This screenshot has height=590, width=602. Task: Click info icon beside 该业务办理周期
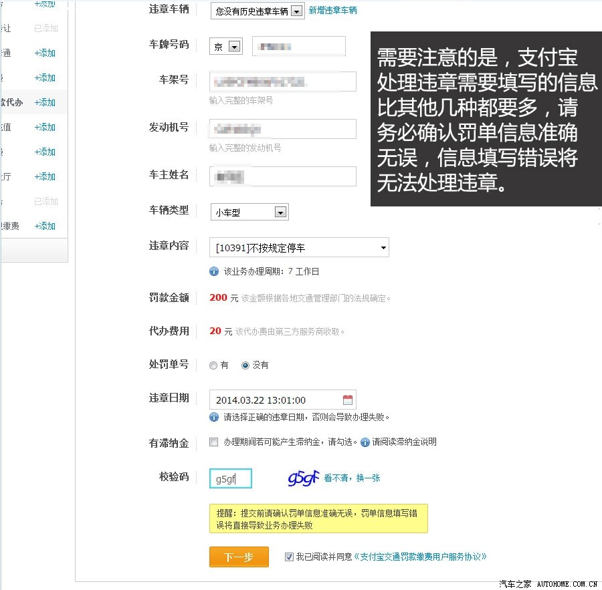click(214, 271)
